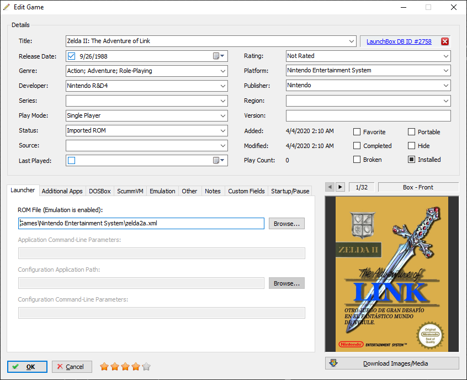
Task: Select the Launcher tab
Action: point(23,190)
